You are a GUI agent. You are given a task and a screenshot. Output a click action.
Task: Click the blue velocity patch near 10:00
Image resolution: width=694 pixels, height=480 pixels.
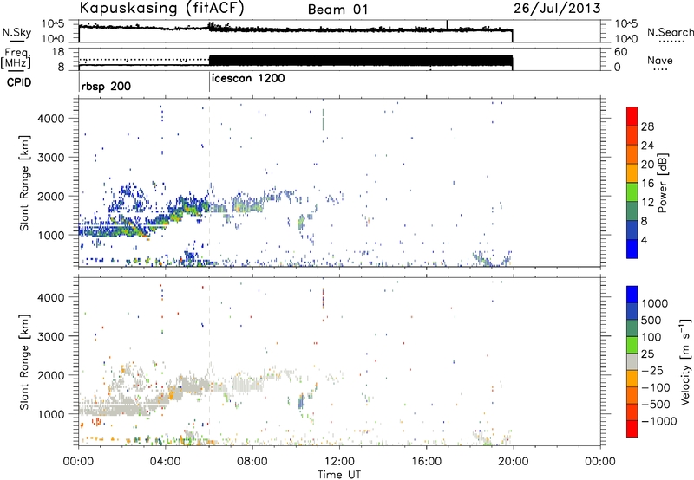point(300,402)
